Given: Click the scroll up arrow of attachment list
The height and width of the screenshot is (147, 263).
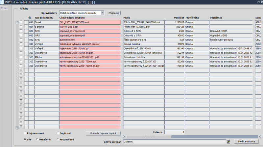Looking at the screenshot, I should click(17, 22).
